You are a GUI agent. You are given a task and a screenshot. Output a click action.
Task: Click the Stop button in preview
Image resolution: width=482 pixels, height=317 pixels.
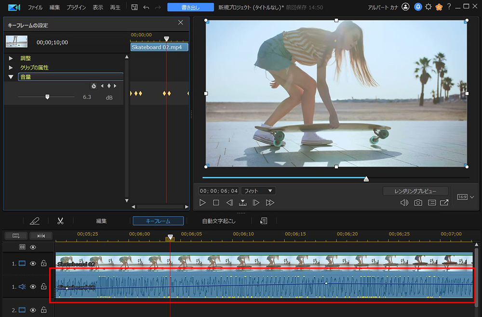216,203
